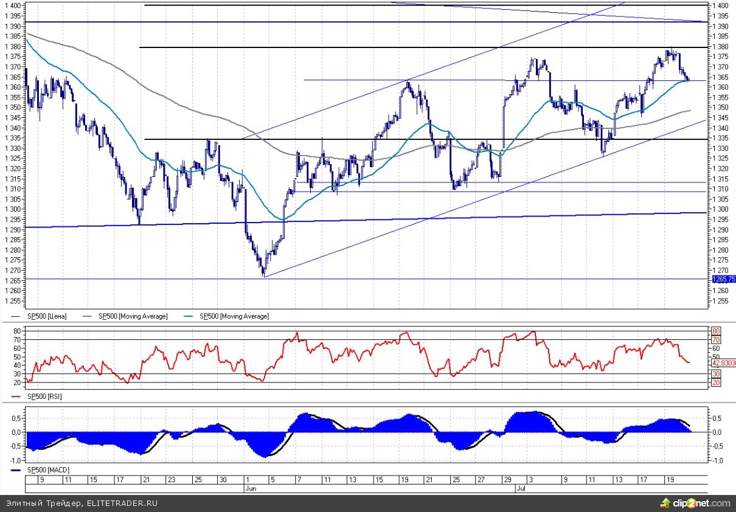Image resolution: width=736 pixels, height=512 pixels.
Task: Click the Jun month label on time axis
Action: coord(250,488)
